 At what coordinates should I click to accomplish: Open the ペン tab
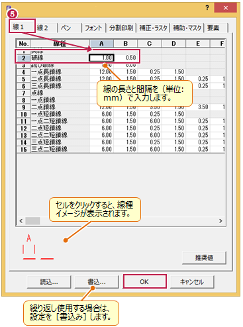point(70,28)
